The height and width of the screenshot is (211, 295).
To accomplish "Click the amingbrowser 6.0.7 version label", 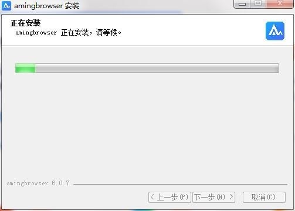I will [38, 183].
